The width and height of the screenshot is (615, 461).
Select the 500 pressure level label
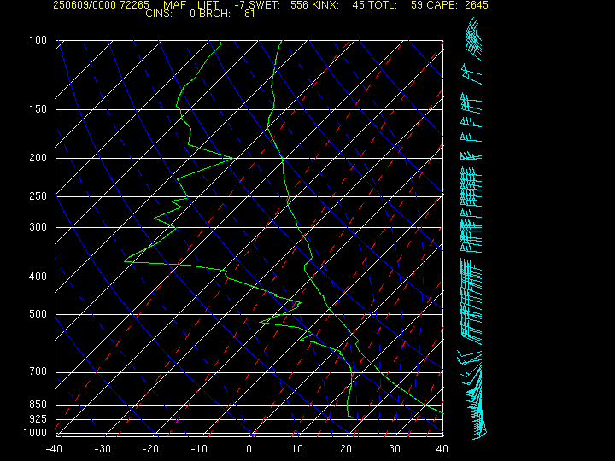(38, 314)
